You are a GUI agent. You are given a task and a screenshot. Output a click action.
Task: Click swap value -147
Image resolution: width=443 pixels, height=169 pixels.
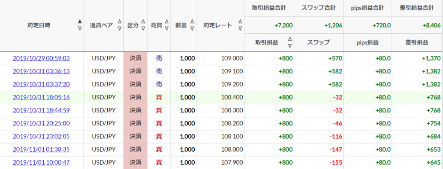point(336,149)
